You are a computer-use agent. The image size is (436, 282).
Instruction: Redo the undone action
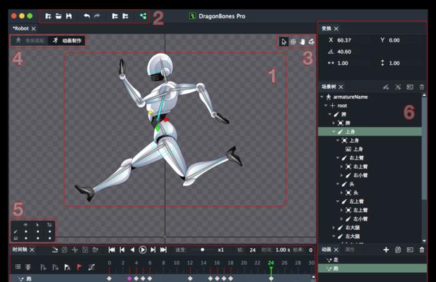pos(97,16)
